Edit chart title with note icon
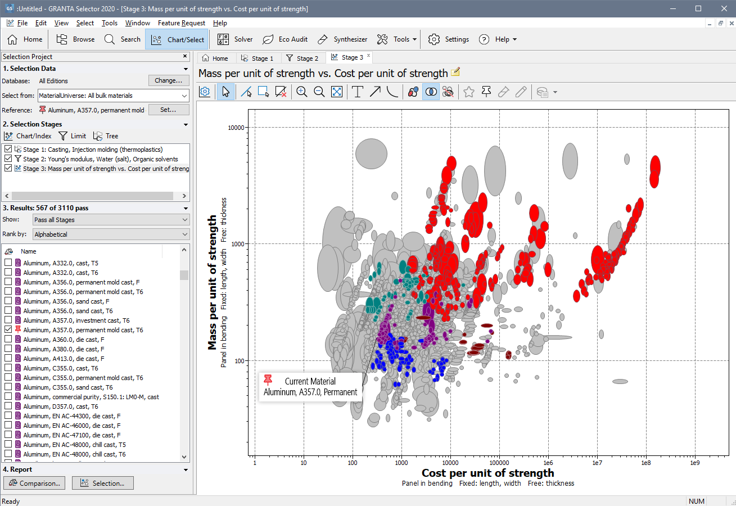The image size is (736, 506). [x=455, y=72]
